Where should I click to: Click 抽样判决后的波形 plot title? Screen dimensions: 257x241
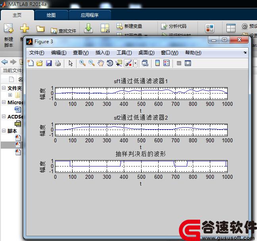click(x=141, y=154)
